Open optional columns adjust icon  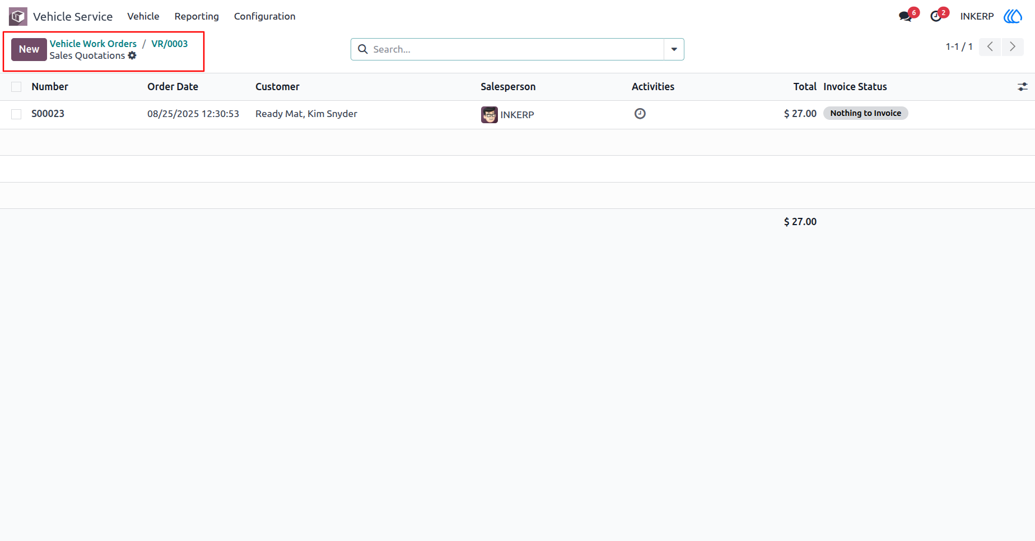point(1022,87)
